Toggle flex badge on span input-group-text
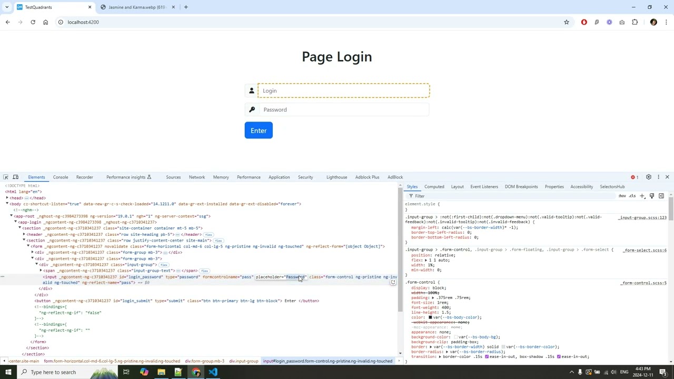This screenshot has height=379, width=674. pos(204,271)
